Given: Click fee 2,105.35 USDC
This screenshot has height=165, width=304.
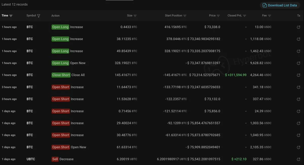Looking at the screenshot, I should tap(261, 147).
